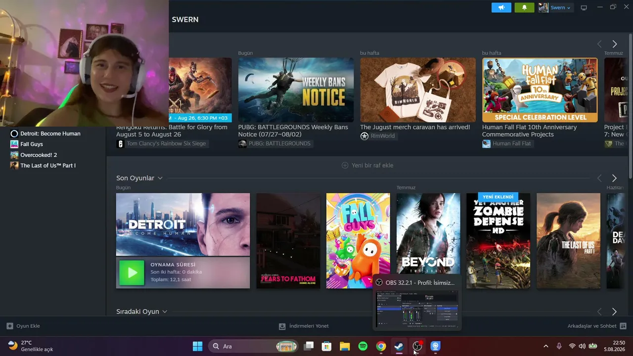The width and height of the screenshot is (633, 356).
Task: Open volume control from system tray
Action: pos(582,346)
